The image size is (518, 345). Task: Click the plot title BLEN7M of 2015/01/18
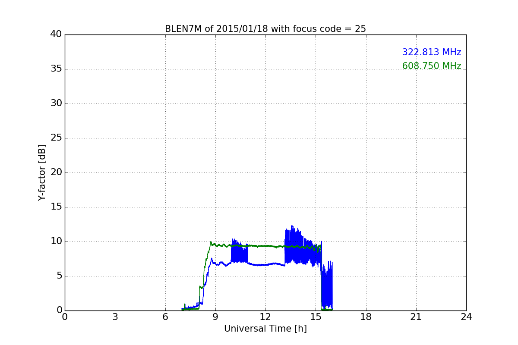265,29
